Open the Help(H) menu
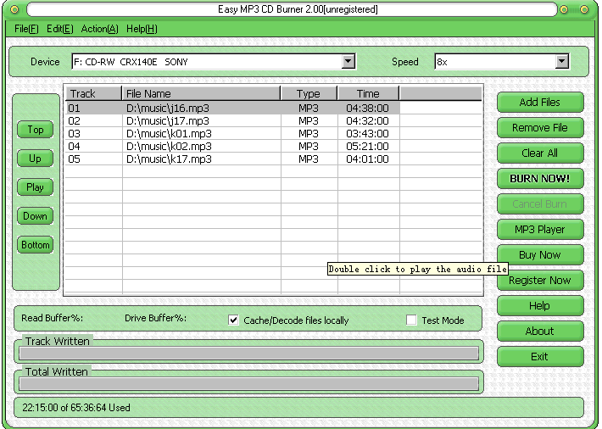602x429 pixels. (142, 29)
